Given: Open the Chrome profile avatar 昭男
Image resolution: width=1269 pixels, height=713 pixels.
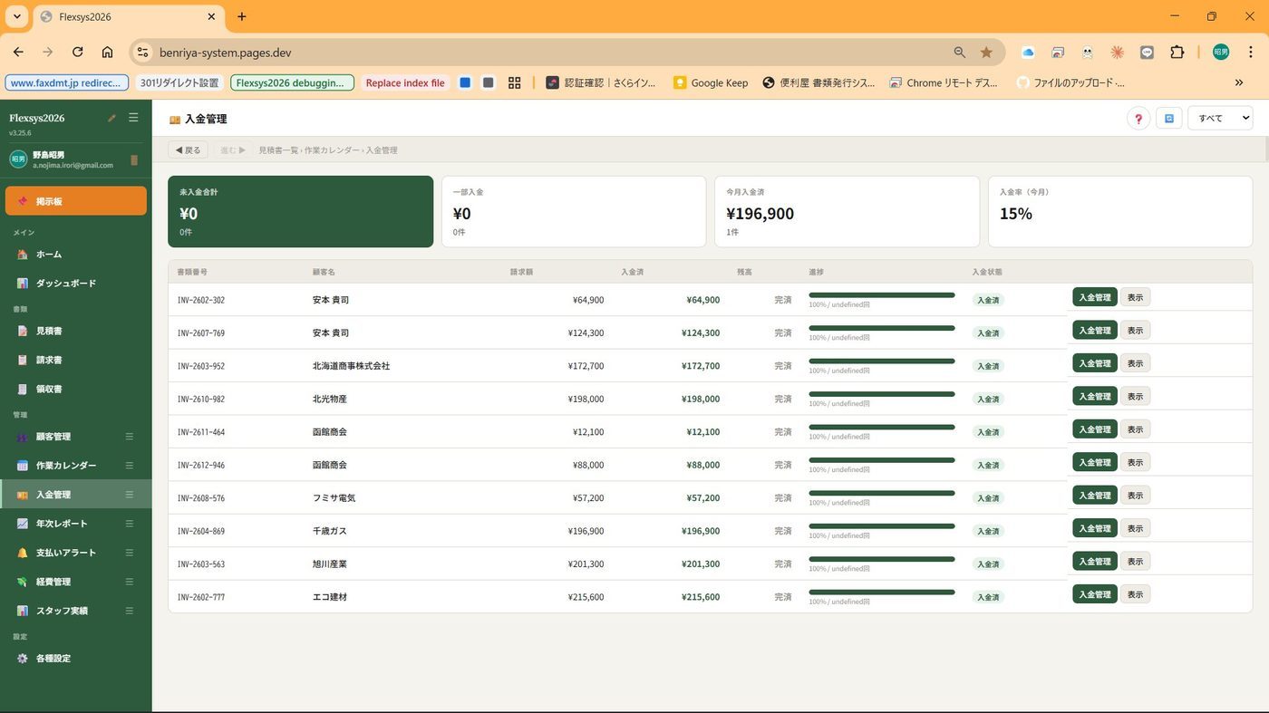Looking at the screenshot, I should 1221,53.
